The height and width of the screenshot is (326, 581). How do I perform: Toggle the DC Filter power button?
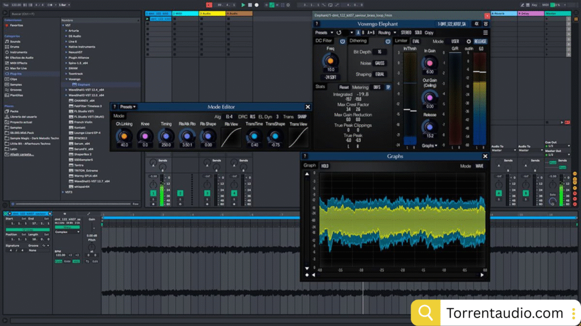pyautogui.click(x=342, y=41)
